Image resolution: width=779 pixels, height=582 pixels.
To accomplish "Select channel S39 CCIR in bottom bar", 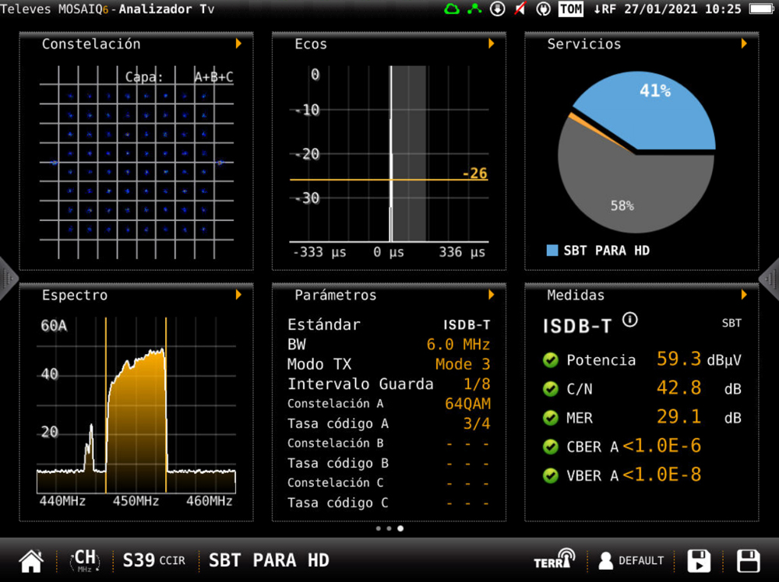I will tap(153, 561).
